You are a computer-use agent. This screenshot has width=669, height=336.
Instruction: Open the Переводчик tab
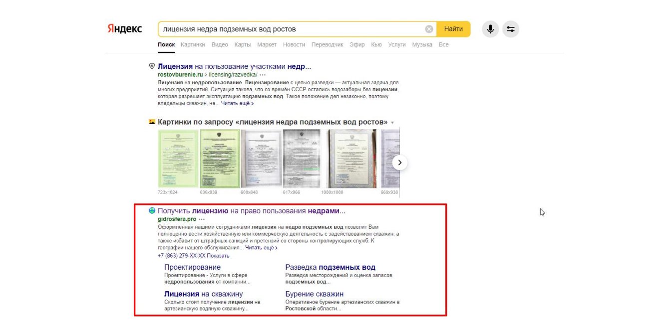tap(328, 44)
